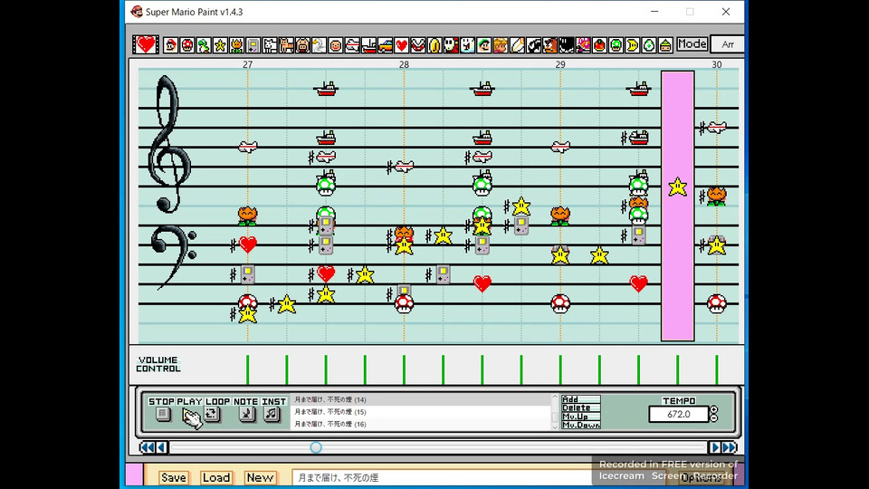The width and height of the screenshot is (869, 489).
Task: Select the Car instrument icon
Action: [x=386, y=45]
